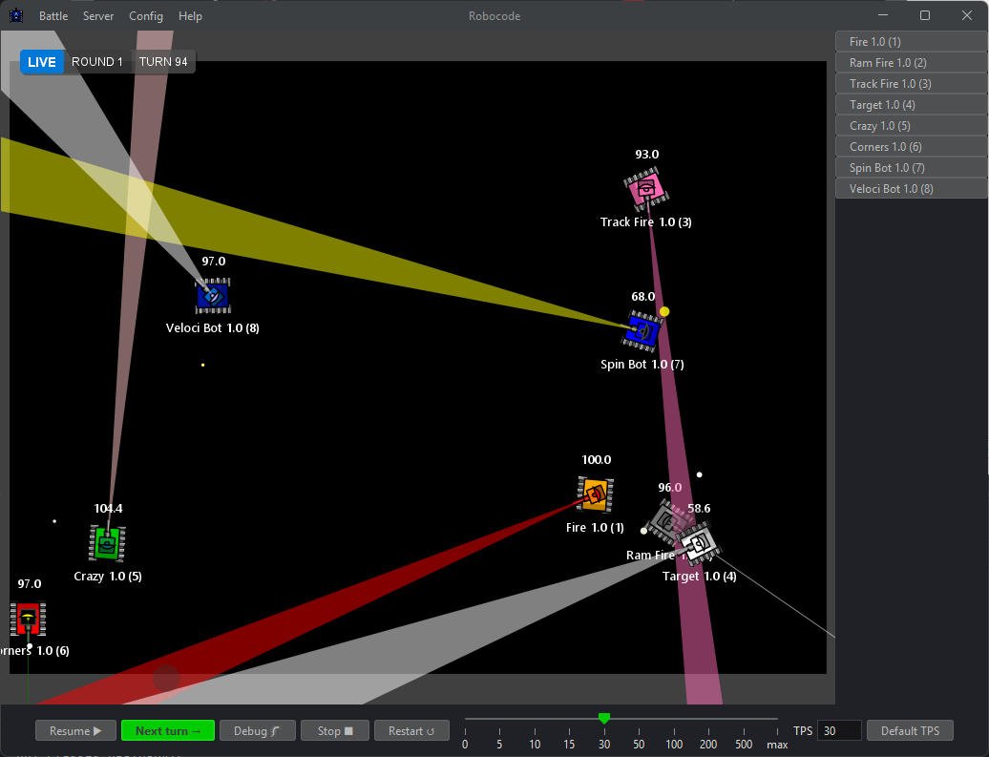Viewport: 989px width, 757px height.
Task: Open the Help menu
Action: tap(190, 16)
